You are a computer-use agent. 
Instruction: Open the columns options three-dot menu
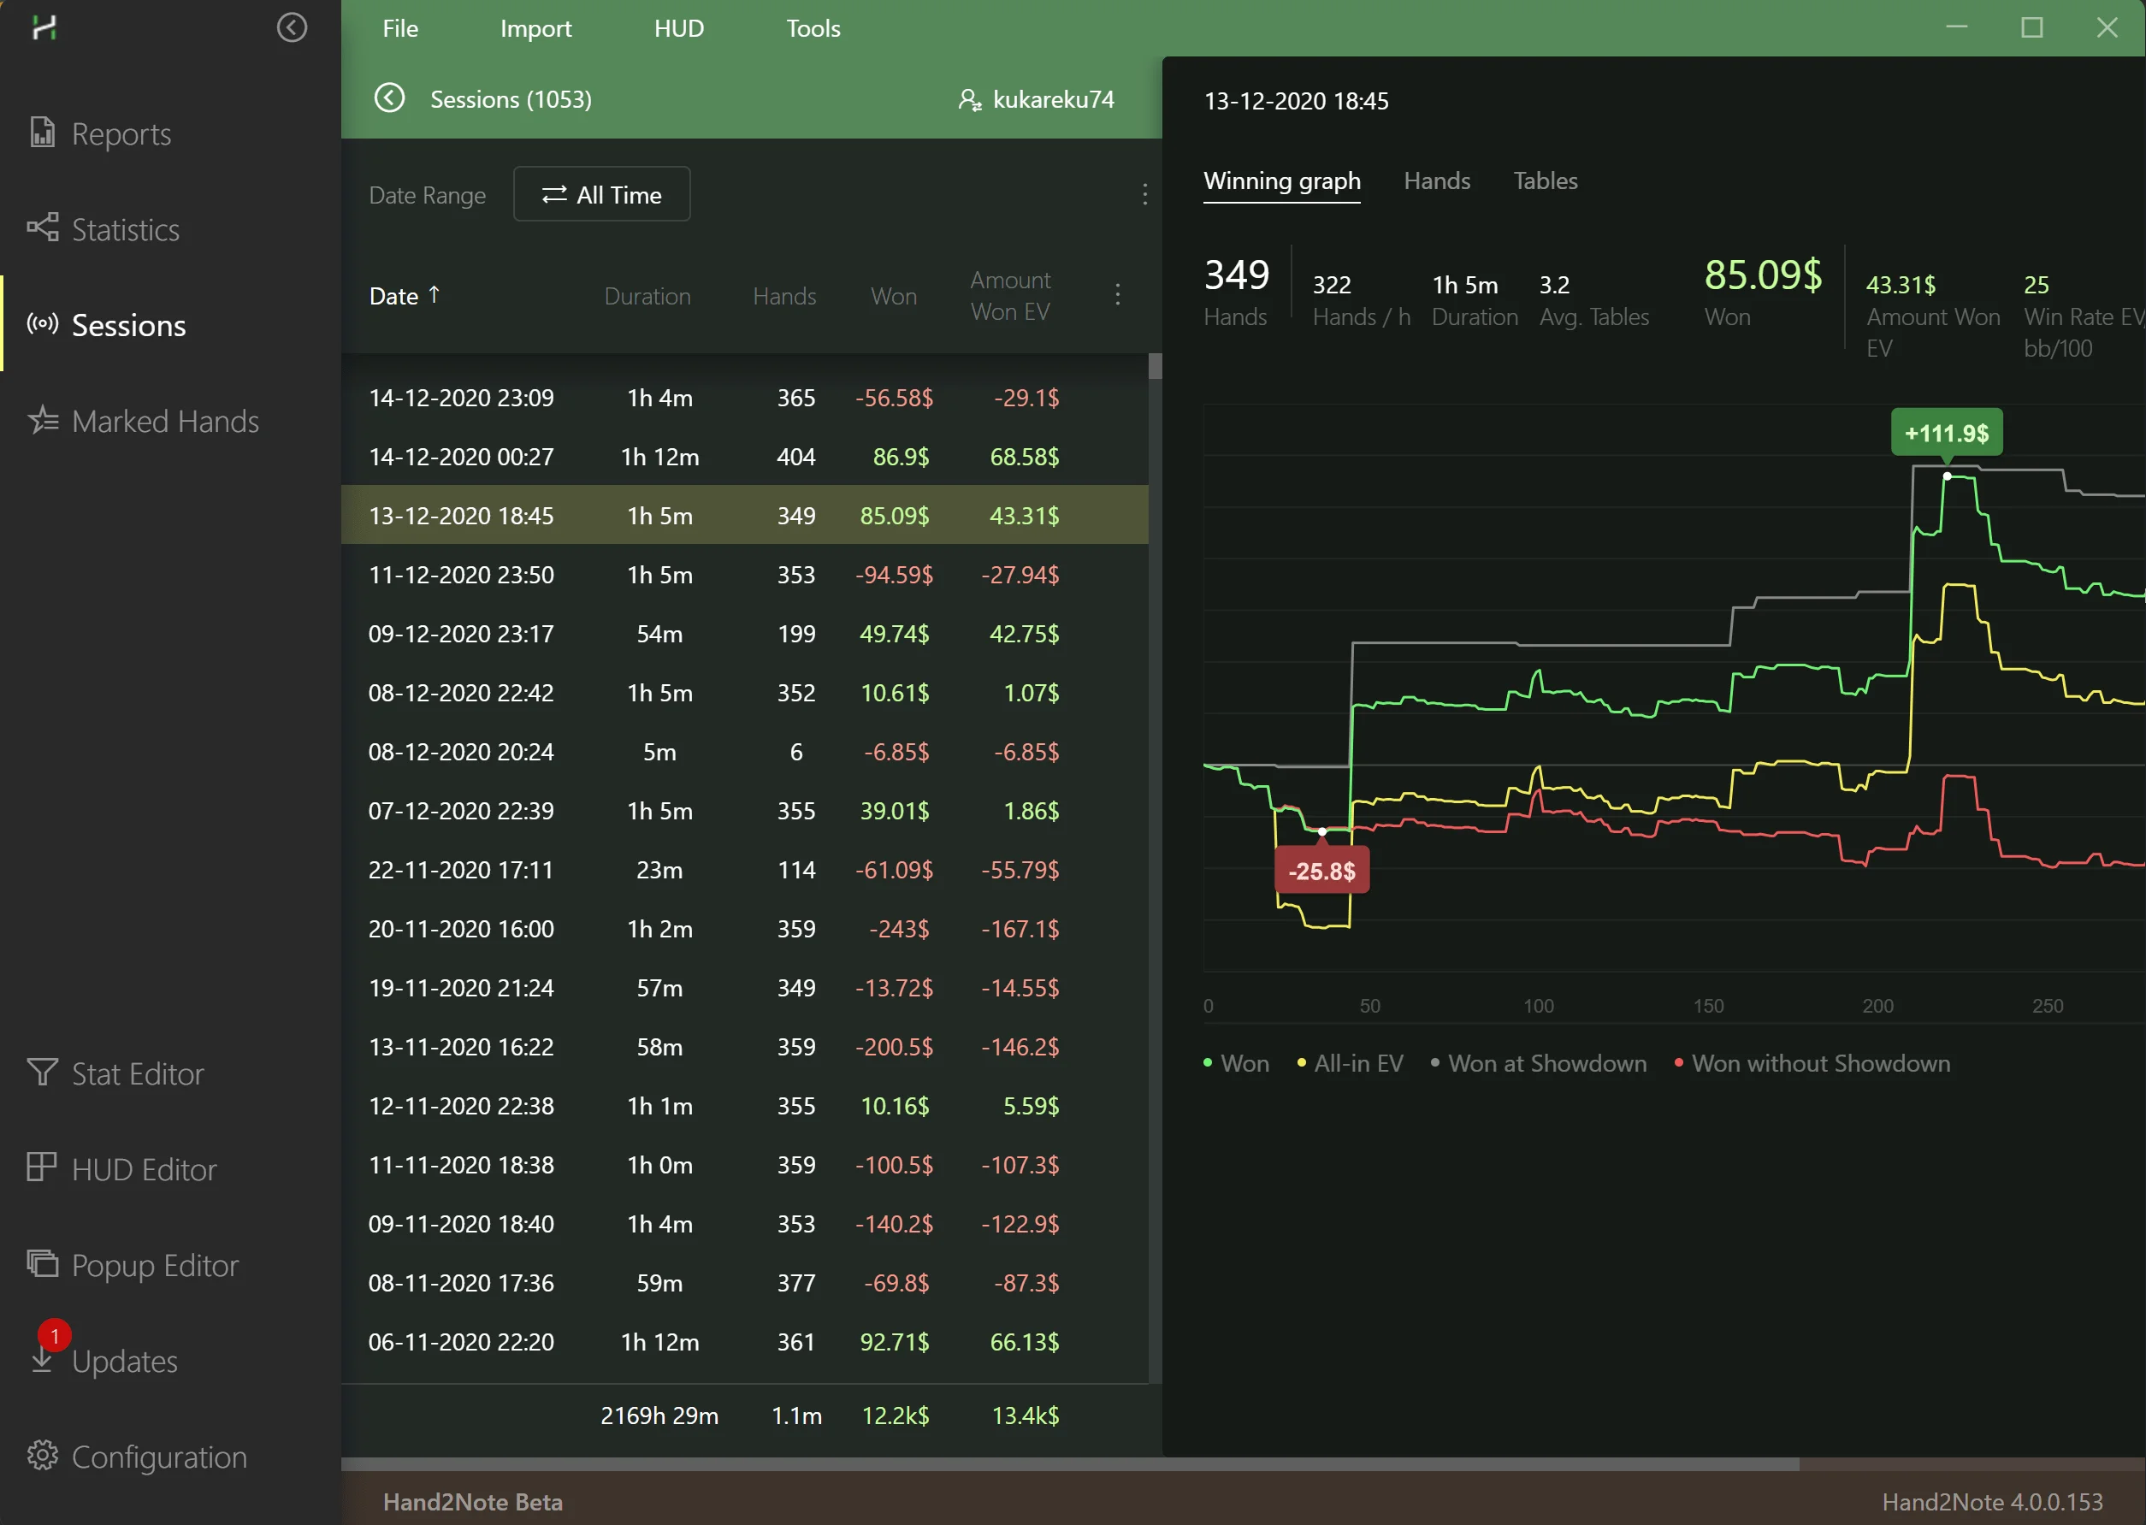[1118, 295]
